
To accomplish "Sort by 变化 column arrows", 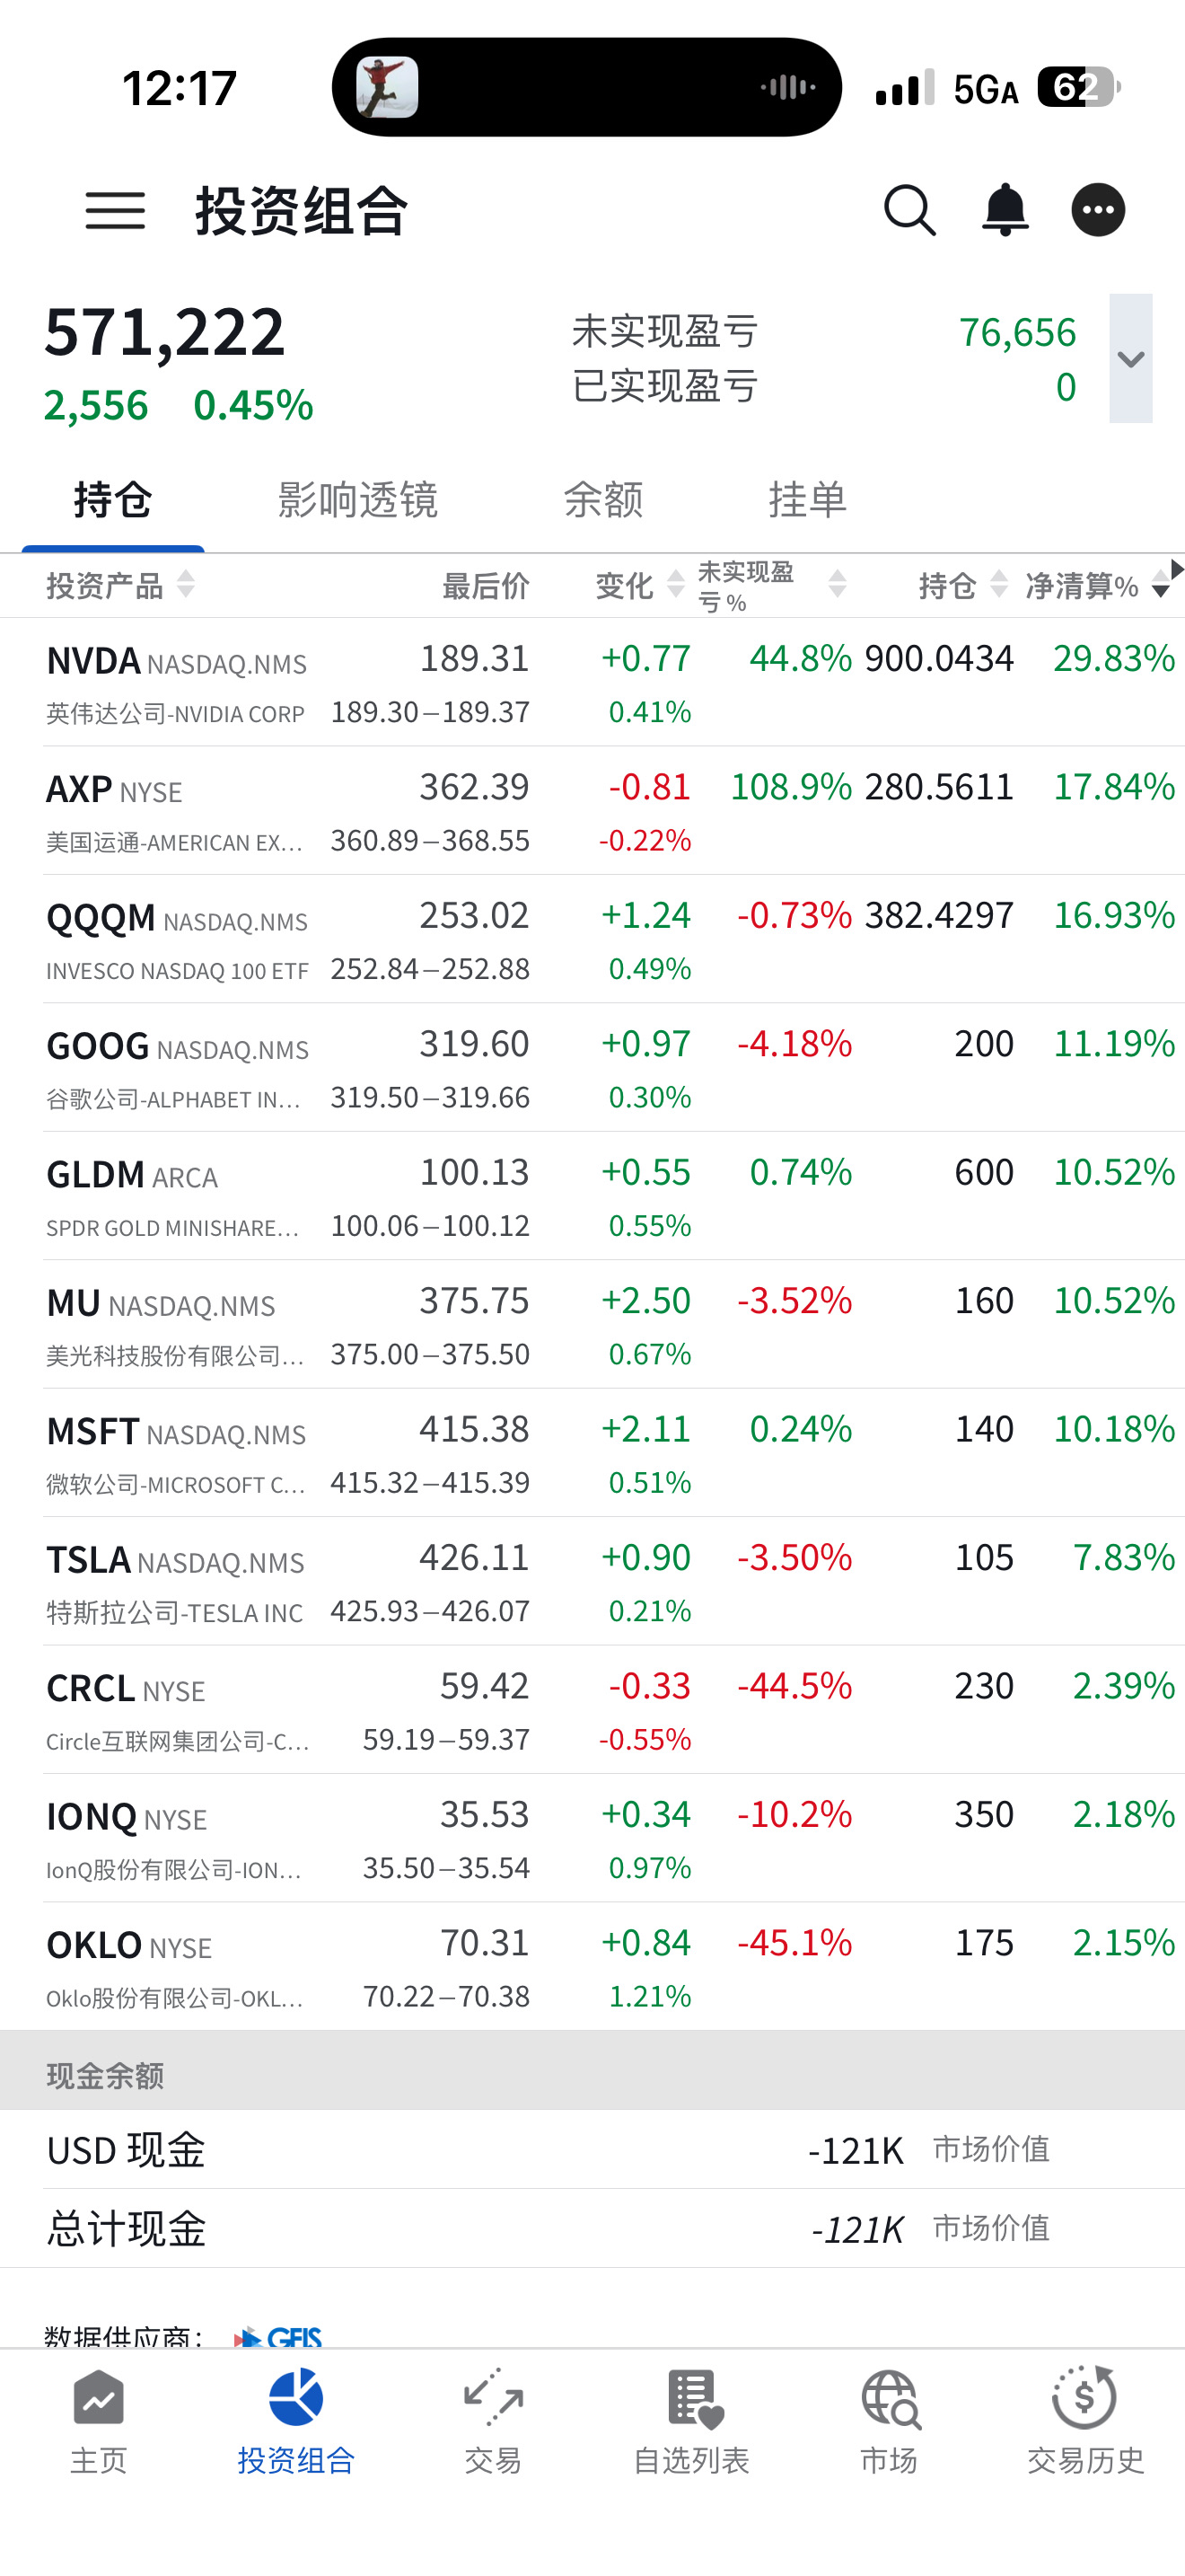I will [x=676, y=584].
